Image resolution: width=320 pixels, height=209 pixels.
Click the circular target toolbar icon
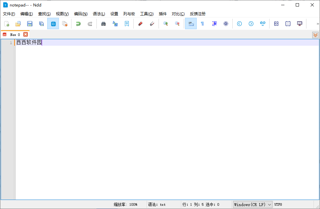coord(226,24)
